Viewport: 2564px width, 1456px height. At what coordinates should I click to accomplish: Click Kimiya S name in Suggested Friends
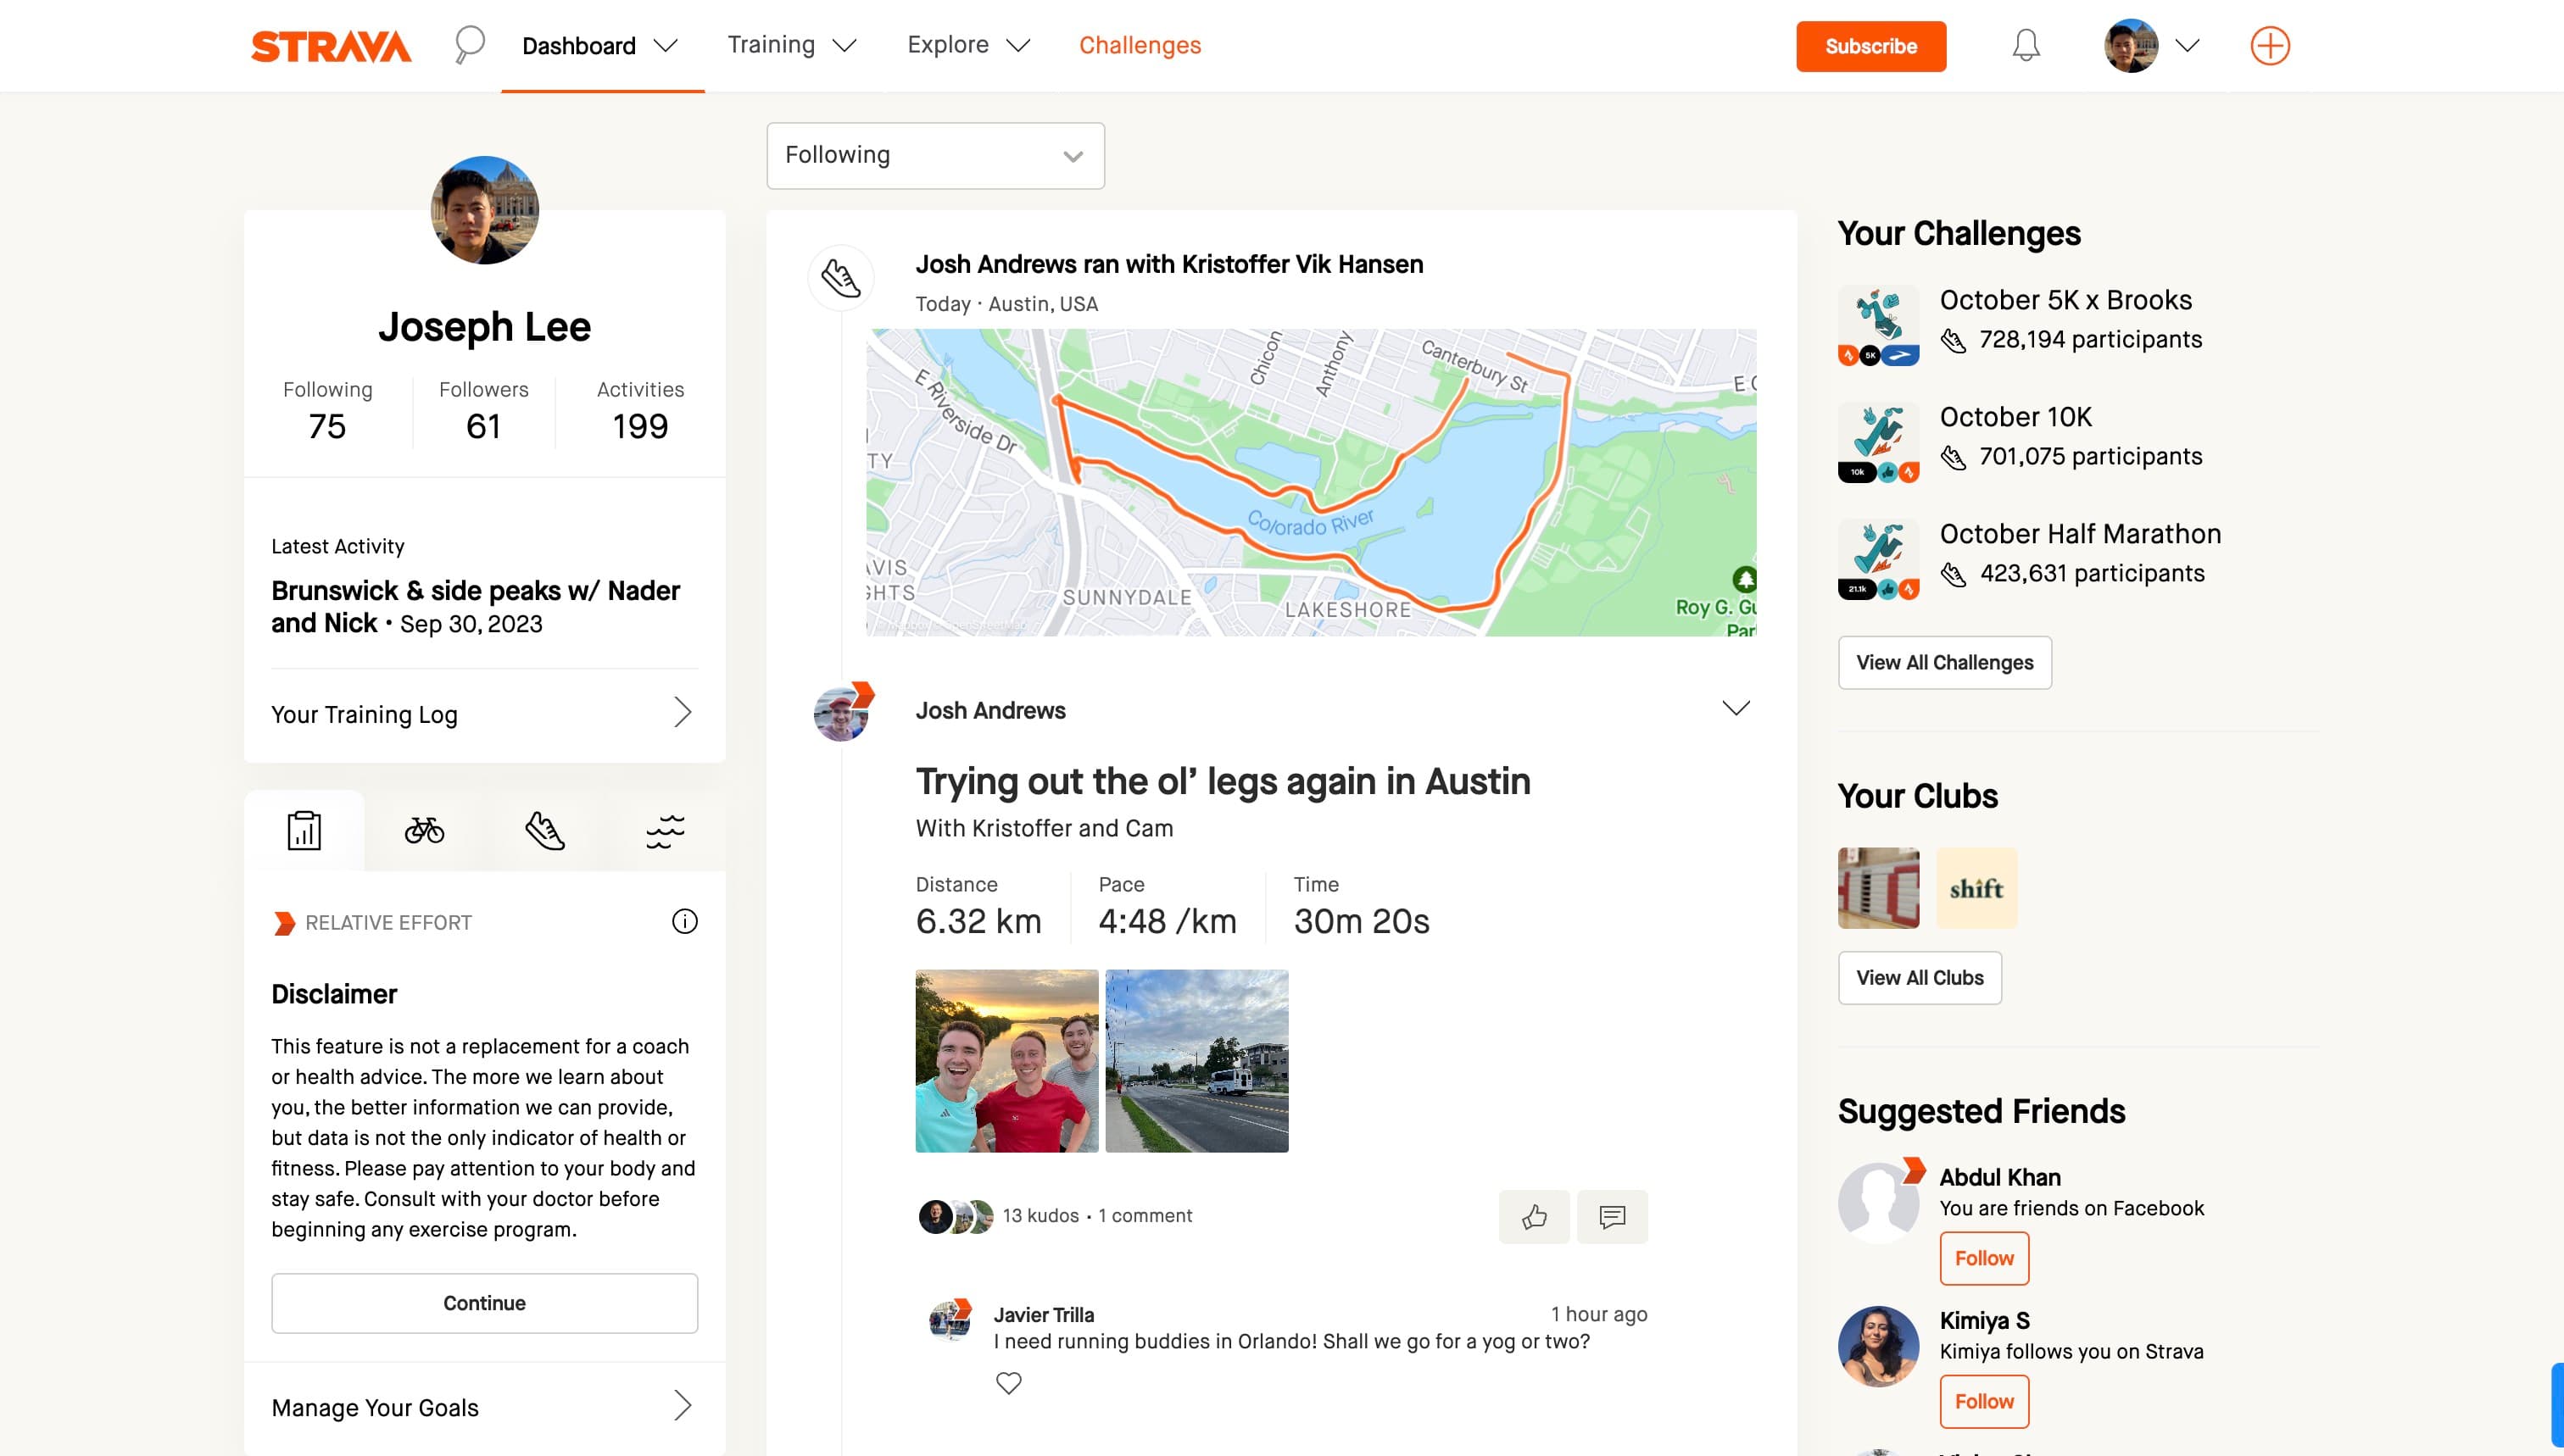click(x=1984, y=1321)
